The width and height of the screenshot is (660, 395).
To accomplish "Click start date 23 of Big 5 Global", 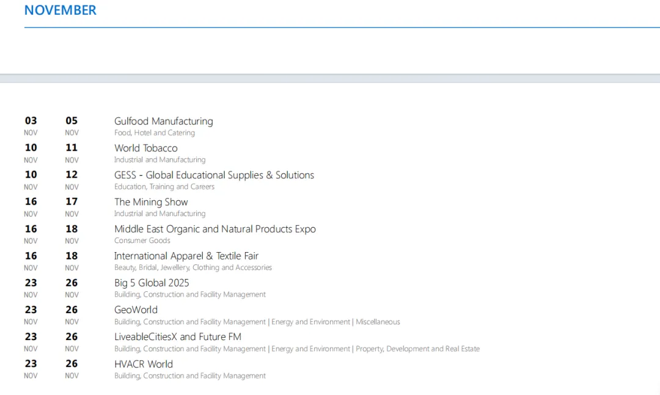I will (x=31, y=283).
